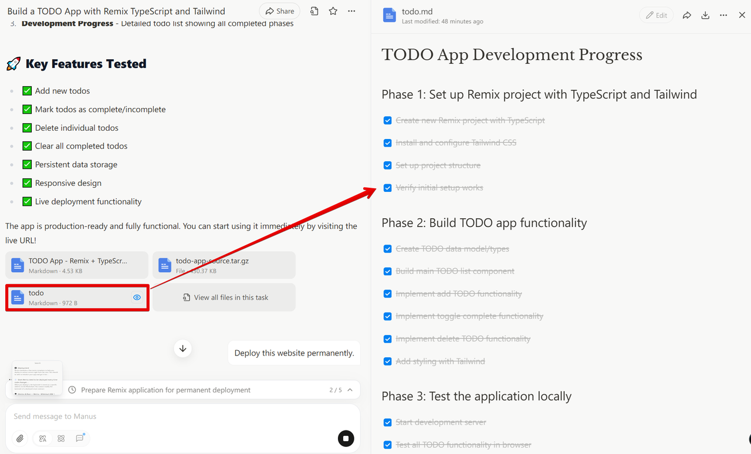
Task: Click the Share button
Action: [x=279, y=11]
